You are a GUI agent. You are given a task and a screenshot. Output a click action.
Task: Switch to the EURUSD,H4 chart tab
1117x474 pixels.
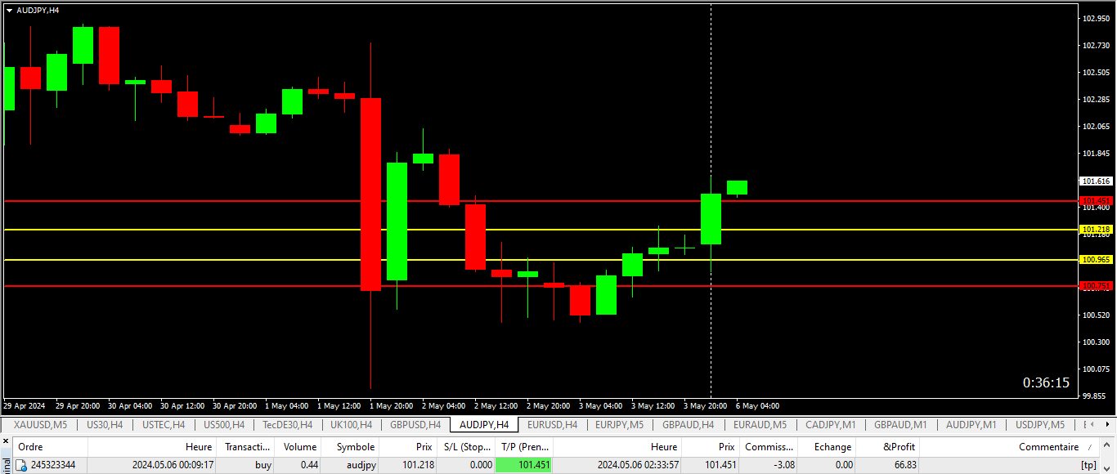tap(552, 425)
